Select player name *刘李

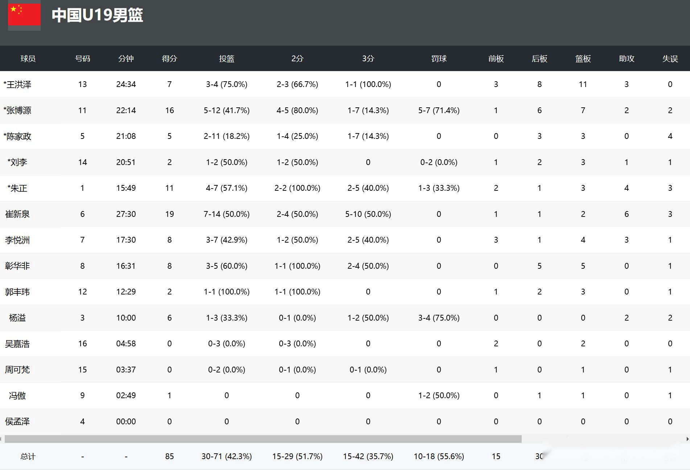[17, 162]
